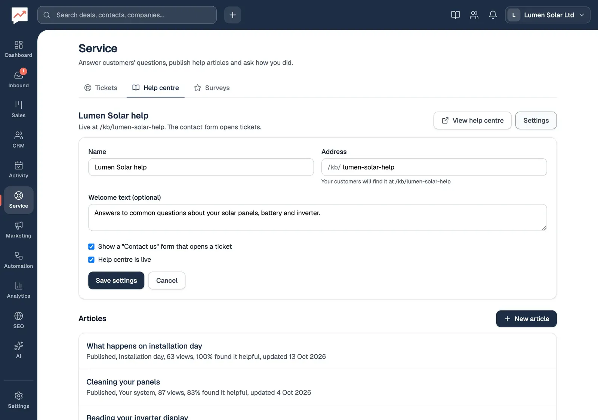Click the Welcome text textarea
The width and height of the screenshot is (598, 420).
(x=318, y=217)
